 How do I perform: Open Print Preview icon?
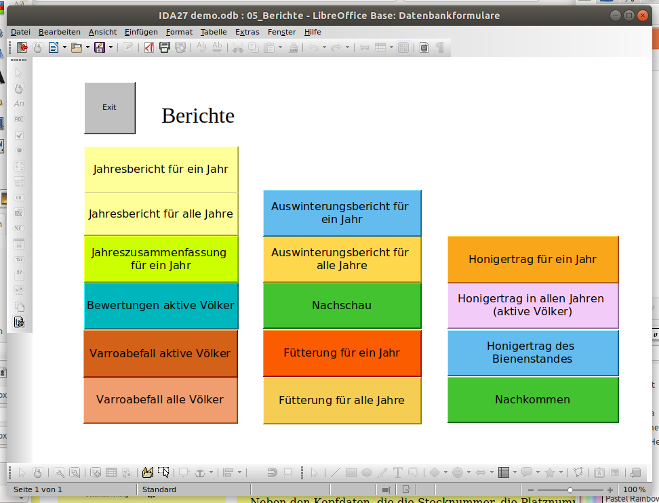[180, 47]
